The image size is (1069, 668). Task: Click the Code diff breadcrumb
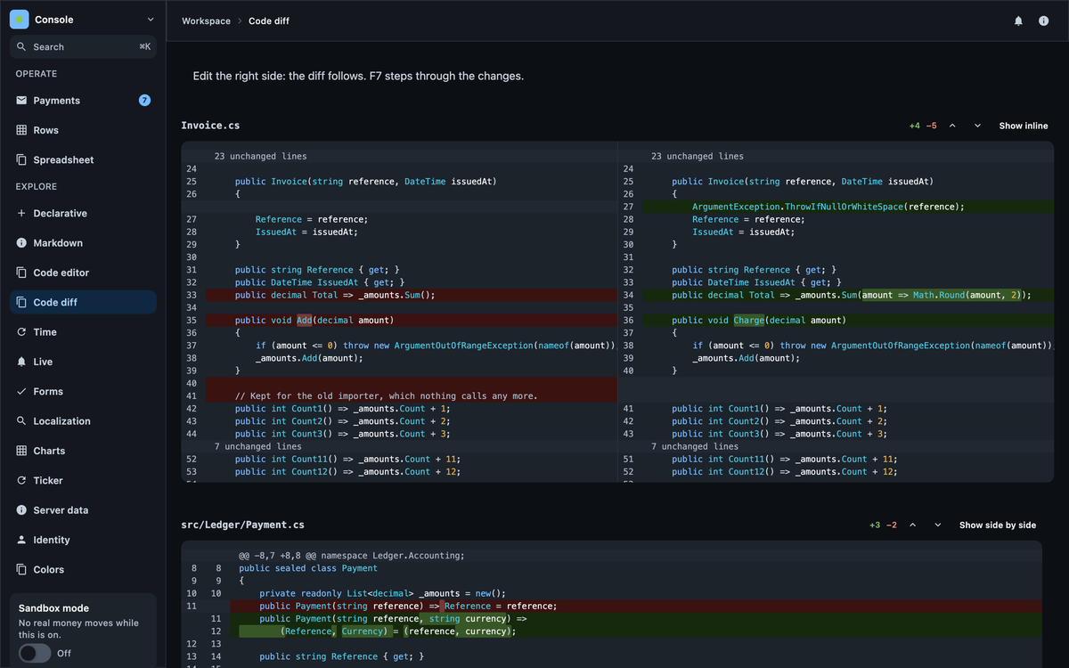(x=269, y=20)
